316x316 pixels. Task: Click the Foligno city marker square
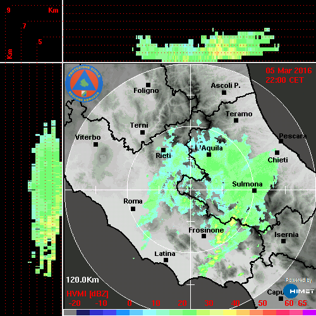tap(148, 85)
